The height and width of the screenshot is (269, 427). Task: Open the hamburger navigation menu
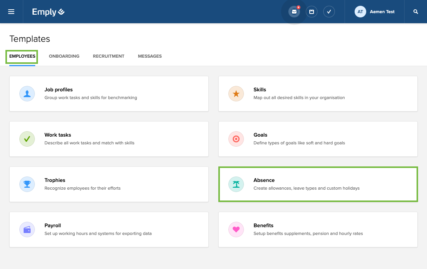11,12
